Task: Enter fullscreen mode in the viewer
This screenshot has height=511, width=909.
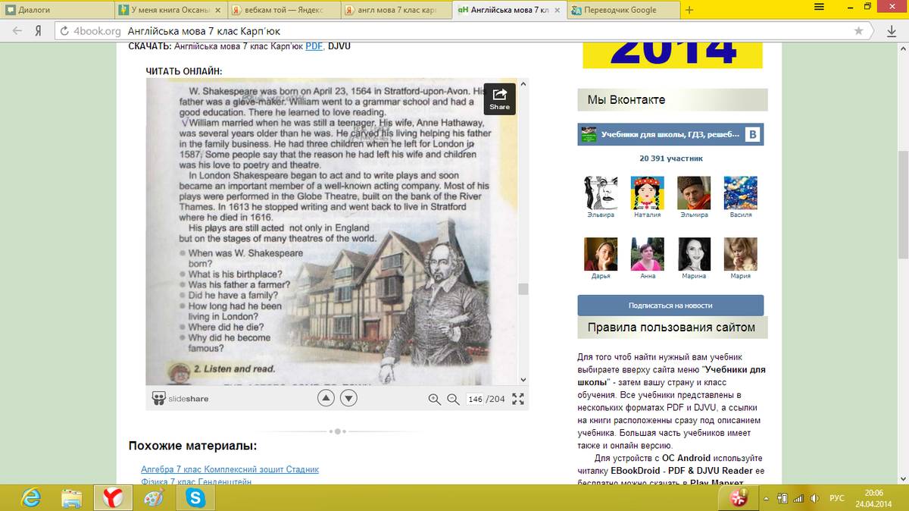Action: pyautogui.click(x=518, y=400)
